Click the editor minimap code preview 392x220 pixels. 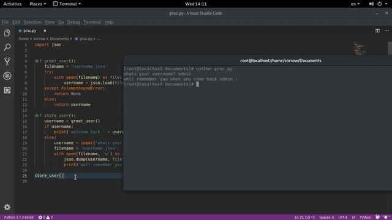[x=360, y=49]
